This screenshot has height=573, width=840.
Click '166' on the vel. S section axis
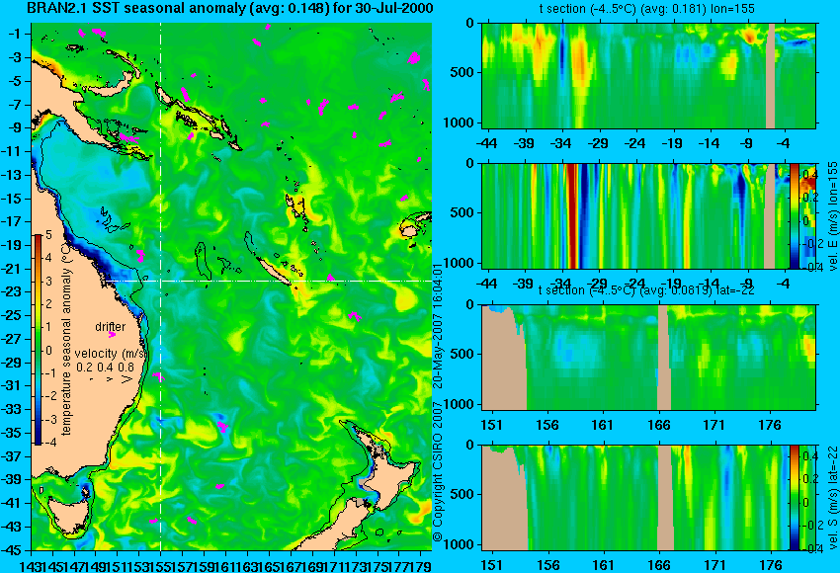click(x=659, y=565)
